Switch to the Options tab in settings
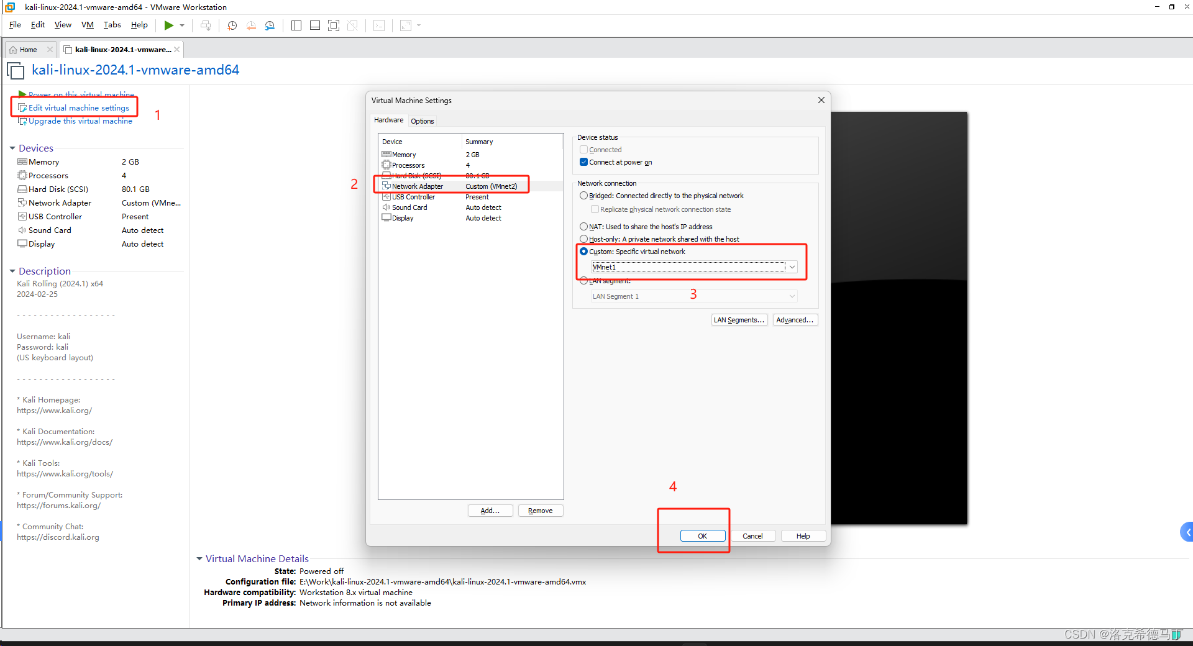Image resolution: width=1193 pixels, height=646 pixels. (x=423, y=121)
